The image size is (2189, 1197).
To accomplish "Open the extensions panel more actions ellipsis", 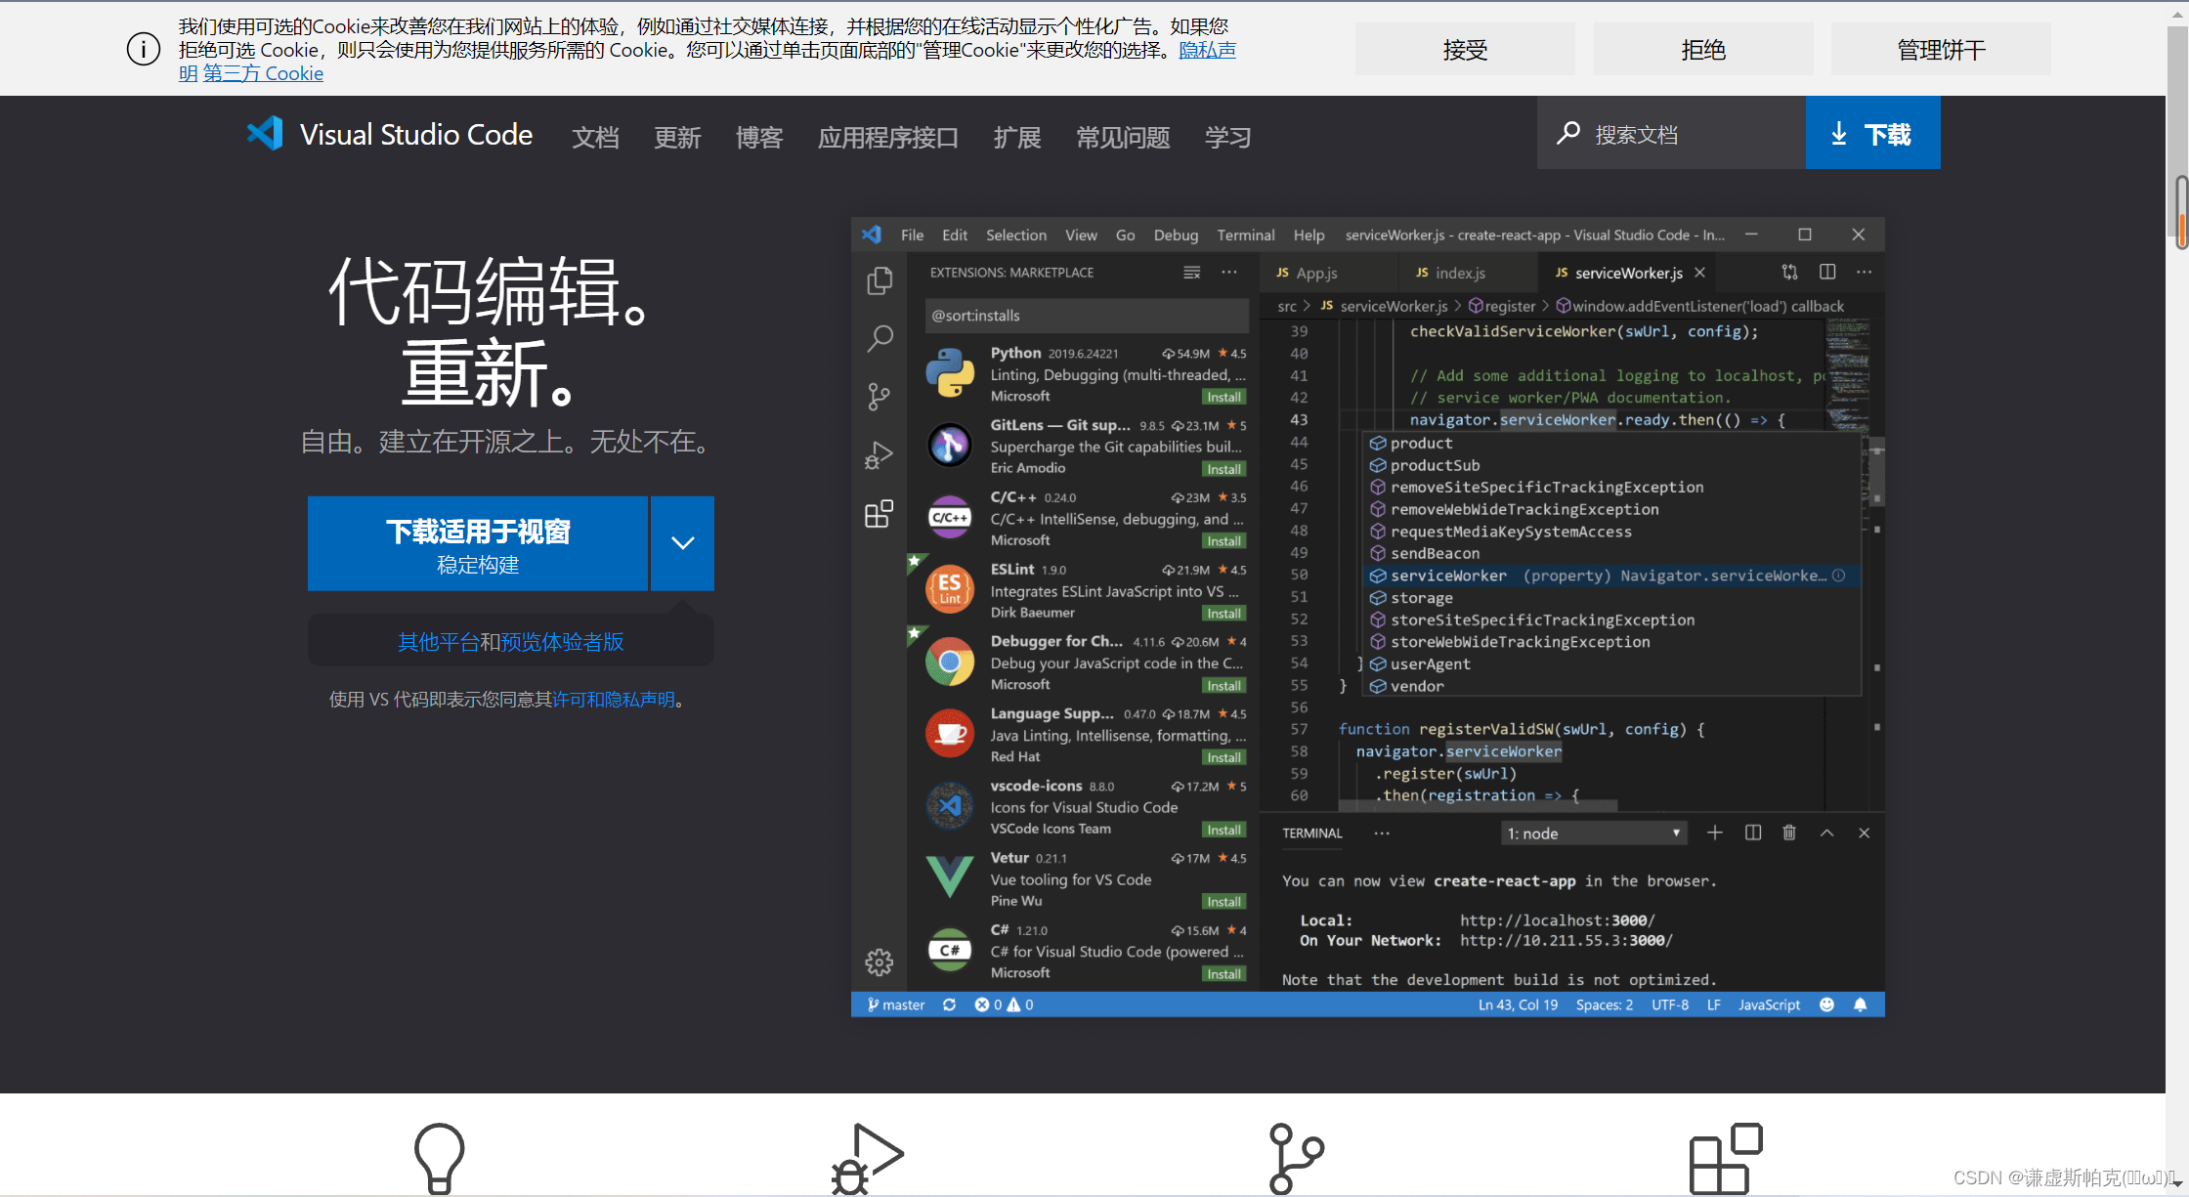I will (x=1229, y=273).
